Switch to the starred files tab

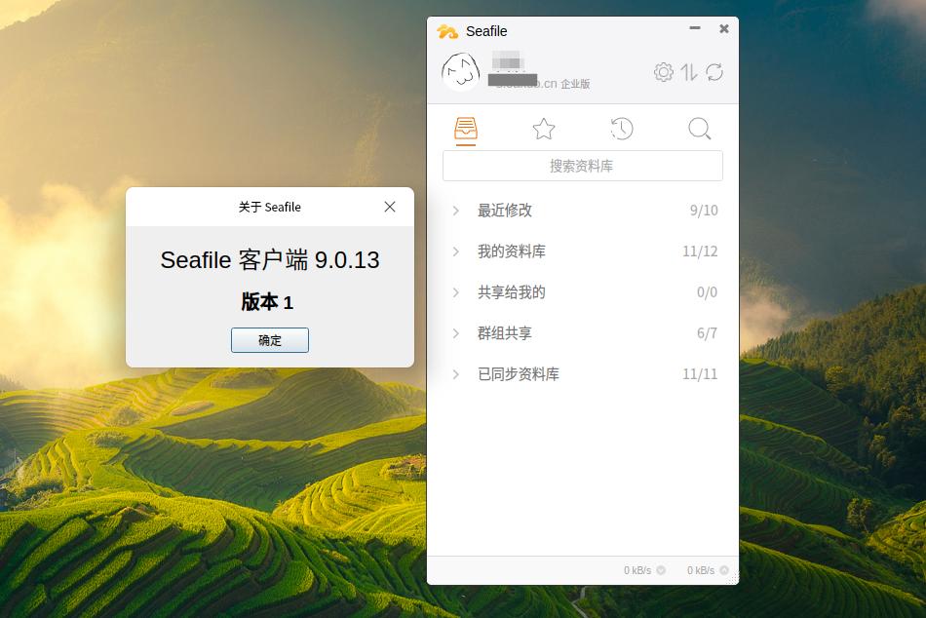click(x=543, y=129)
